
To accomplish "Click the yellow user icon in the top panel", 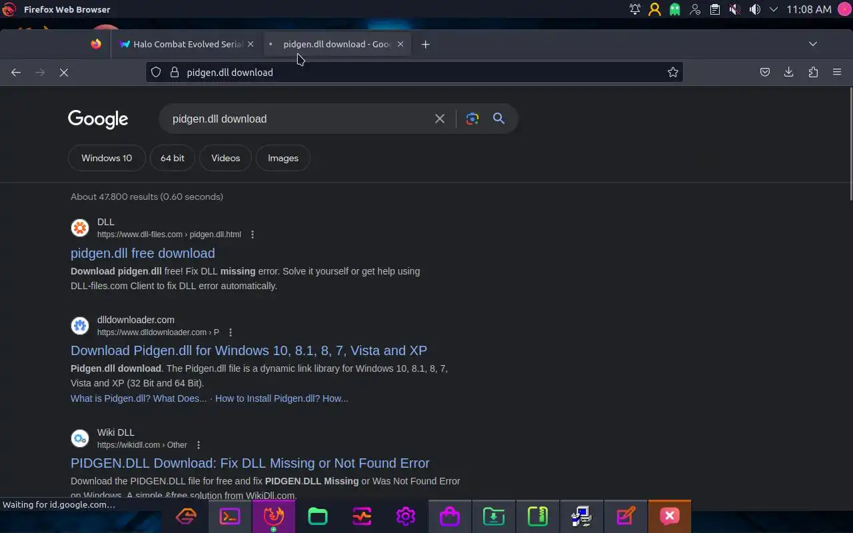I will coord(655,9).
